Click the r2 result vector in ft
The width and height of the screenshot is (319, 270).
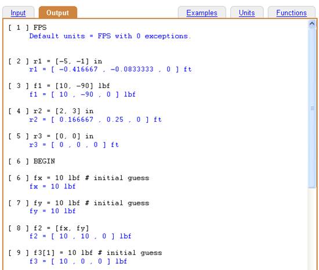96,119
